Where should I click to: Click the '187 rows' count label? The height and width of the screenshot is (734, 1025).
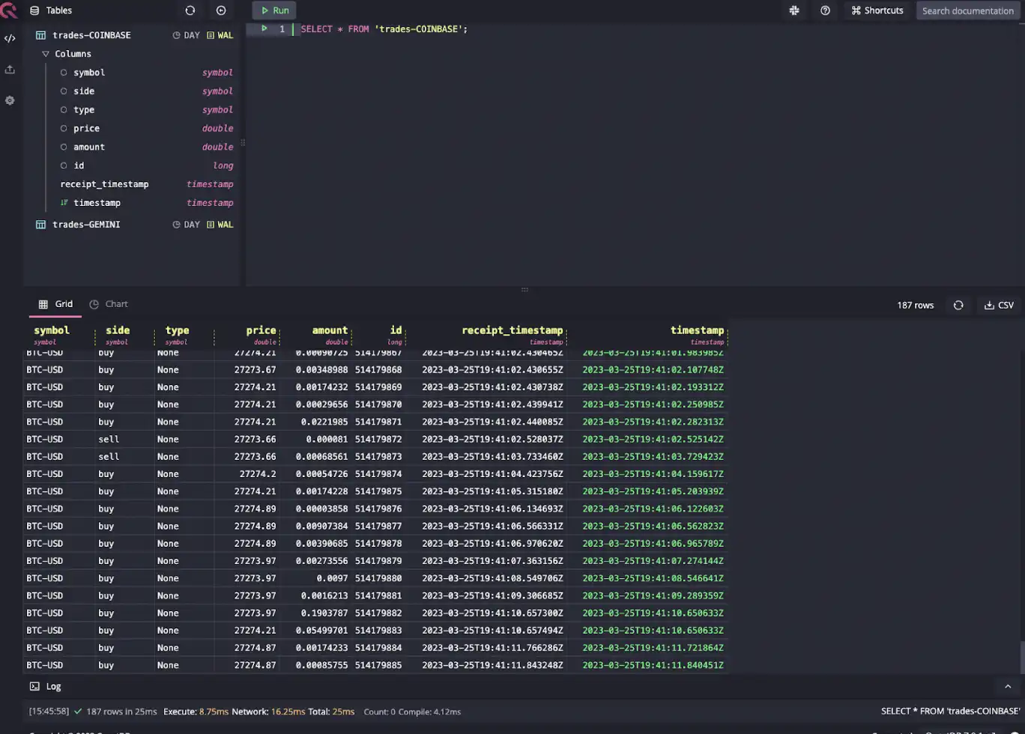915,305
